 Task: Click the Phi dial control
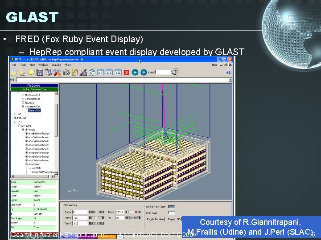click(133, 218)
